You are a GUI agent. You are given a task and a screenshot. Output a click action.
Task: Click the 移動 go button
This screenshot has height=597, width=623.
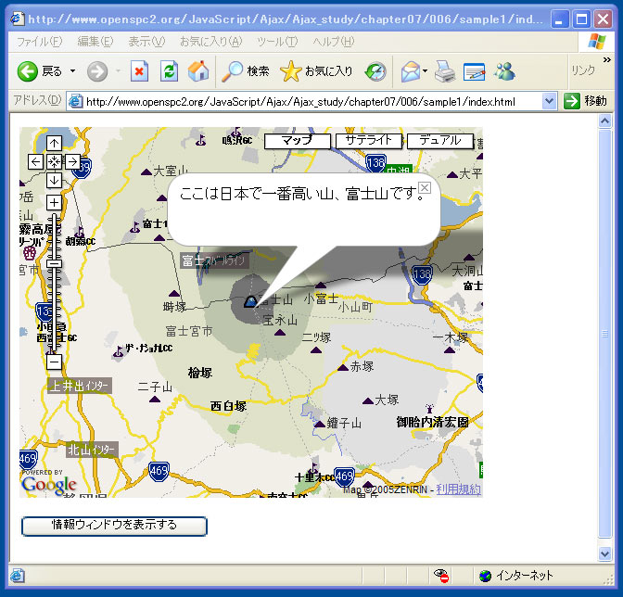pos(585,101)
